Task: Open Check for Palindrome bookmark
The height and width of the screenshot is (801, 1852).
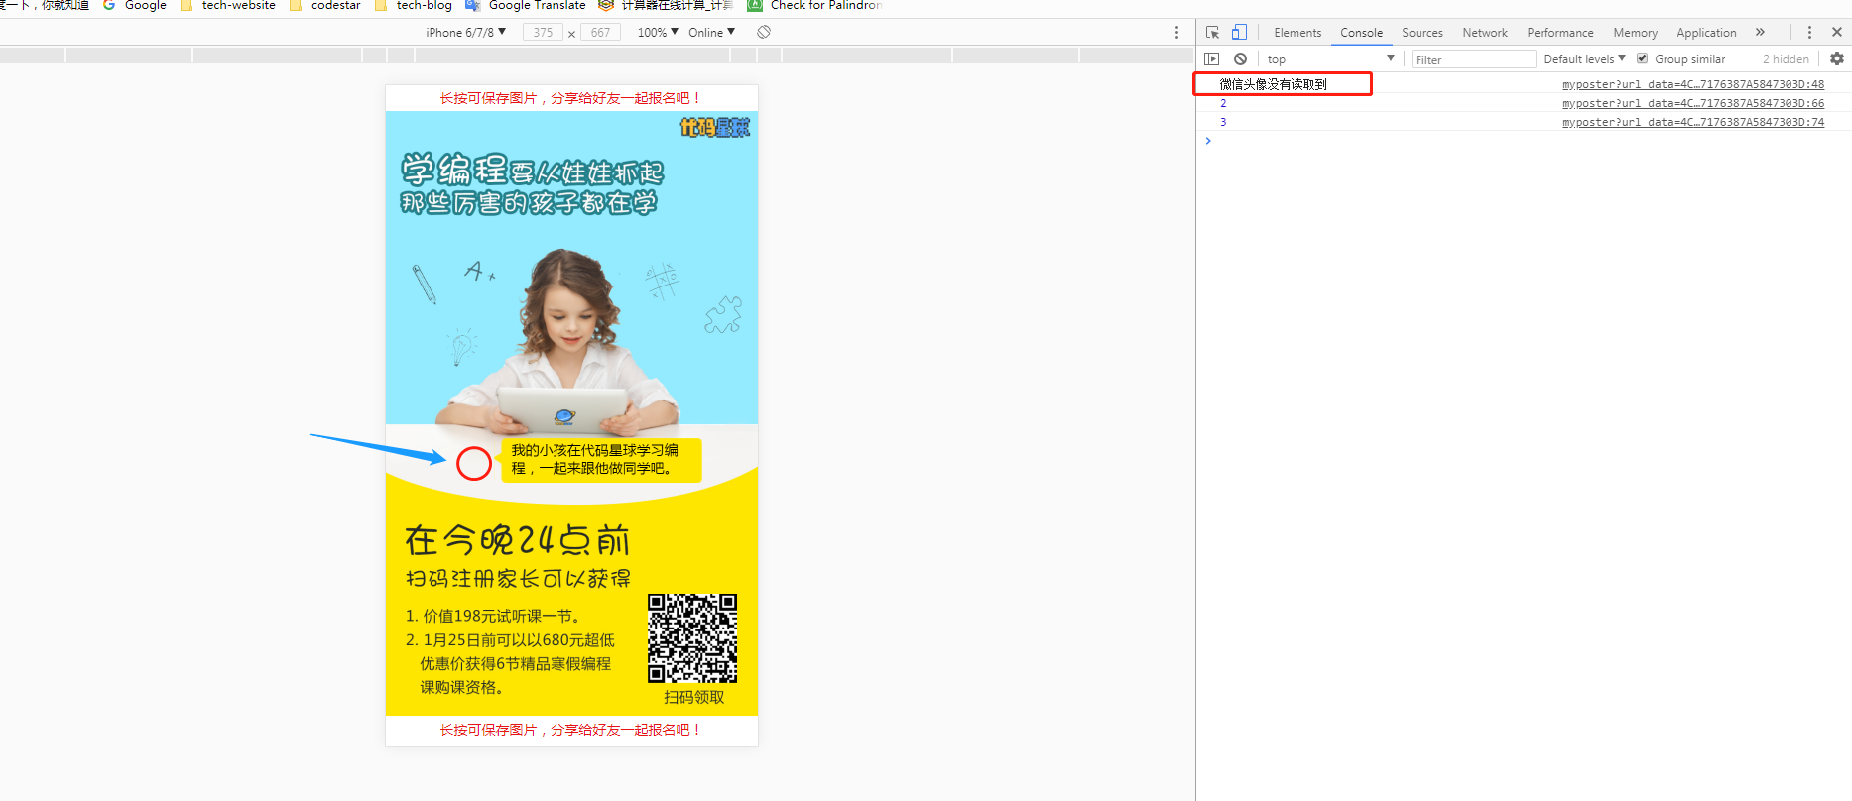Action: tap(815, 5)
